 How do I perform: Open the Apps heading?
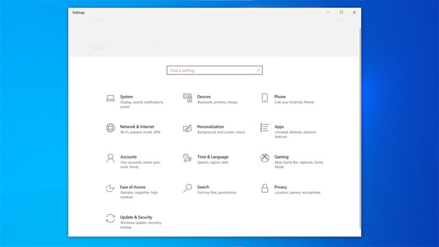click(279, 127)
